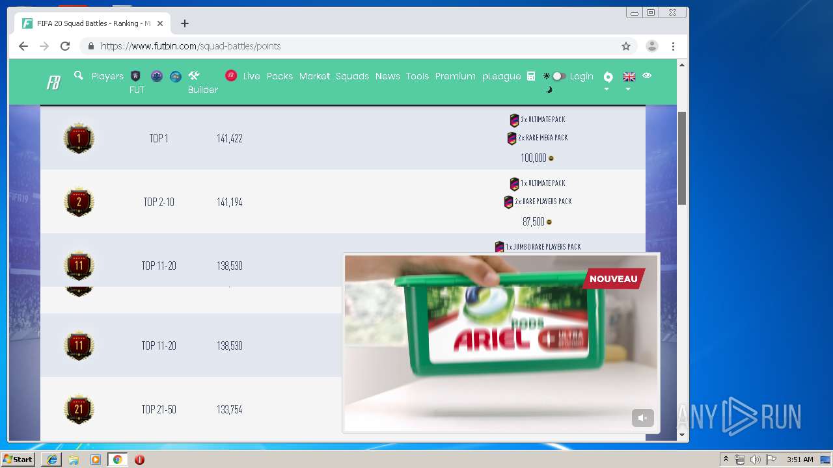Open the Tools menu
The height and width of the screenshot is (468, 833).
[417, 76]
